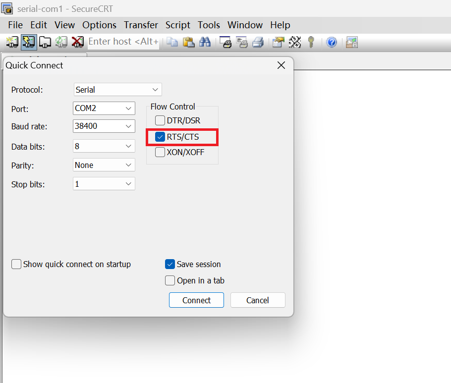Click the Print Selection toolbar icon
The height and width of the screenshot is (383, 451).
242,42
